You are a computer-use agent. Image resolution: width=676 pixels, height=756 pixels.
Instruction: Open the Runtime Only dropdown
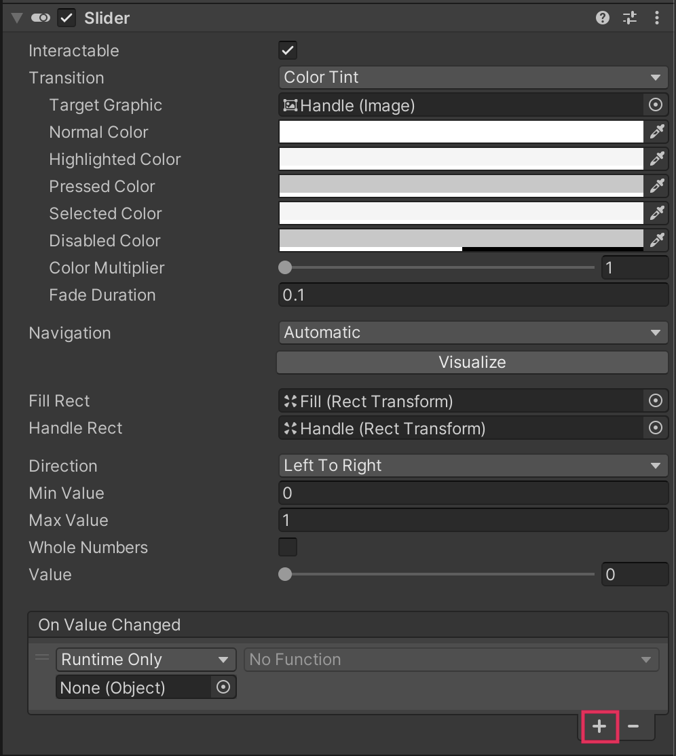[x=145, y=660]
